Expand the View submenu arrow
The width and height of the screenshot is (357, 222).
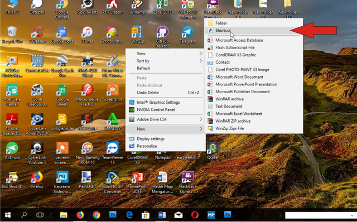click(201, 54)
